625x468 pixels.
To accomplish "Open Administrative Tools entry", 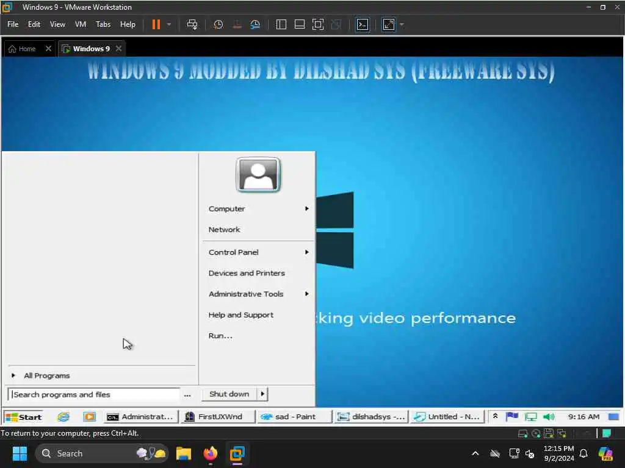I will tap(246, 294).
